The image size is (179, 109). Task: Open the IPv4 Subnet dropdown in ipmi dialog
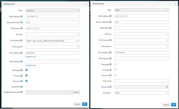(x=142, y=40)
